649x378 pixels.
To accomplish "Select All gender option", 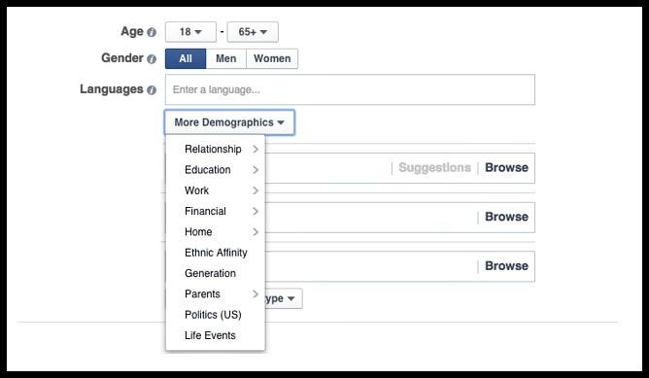I will pyautogui.click(x=186, y=58).
